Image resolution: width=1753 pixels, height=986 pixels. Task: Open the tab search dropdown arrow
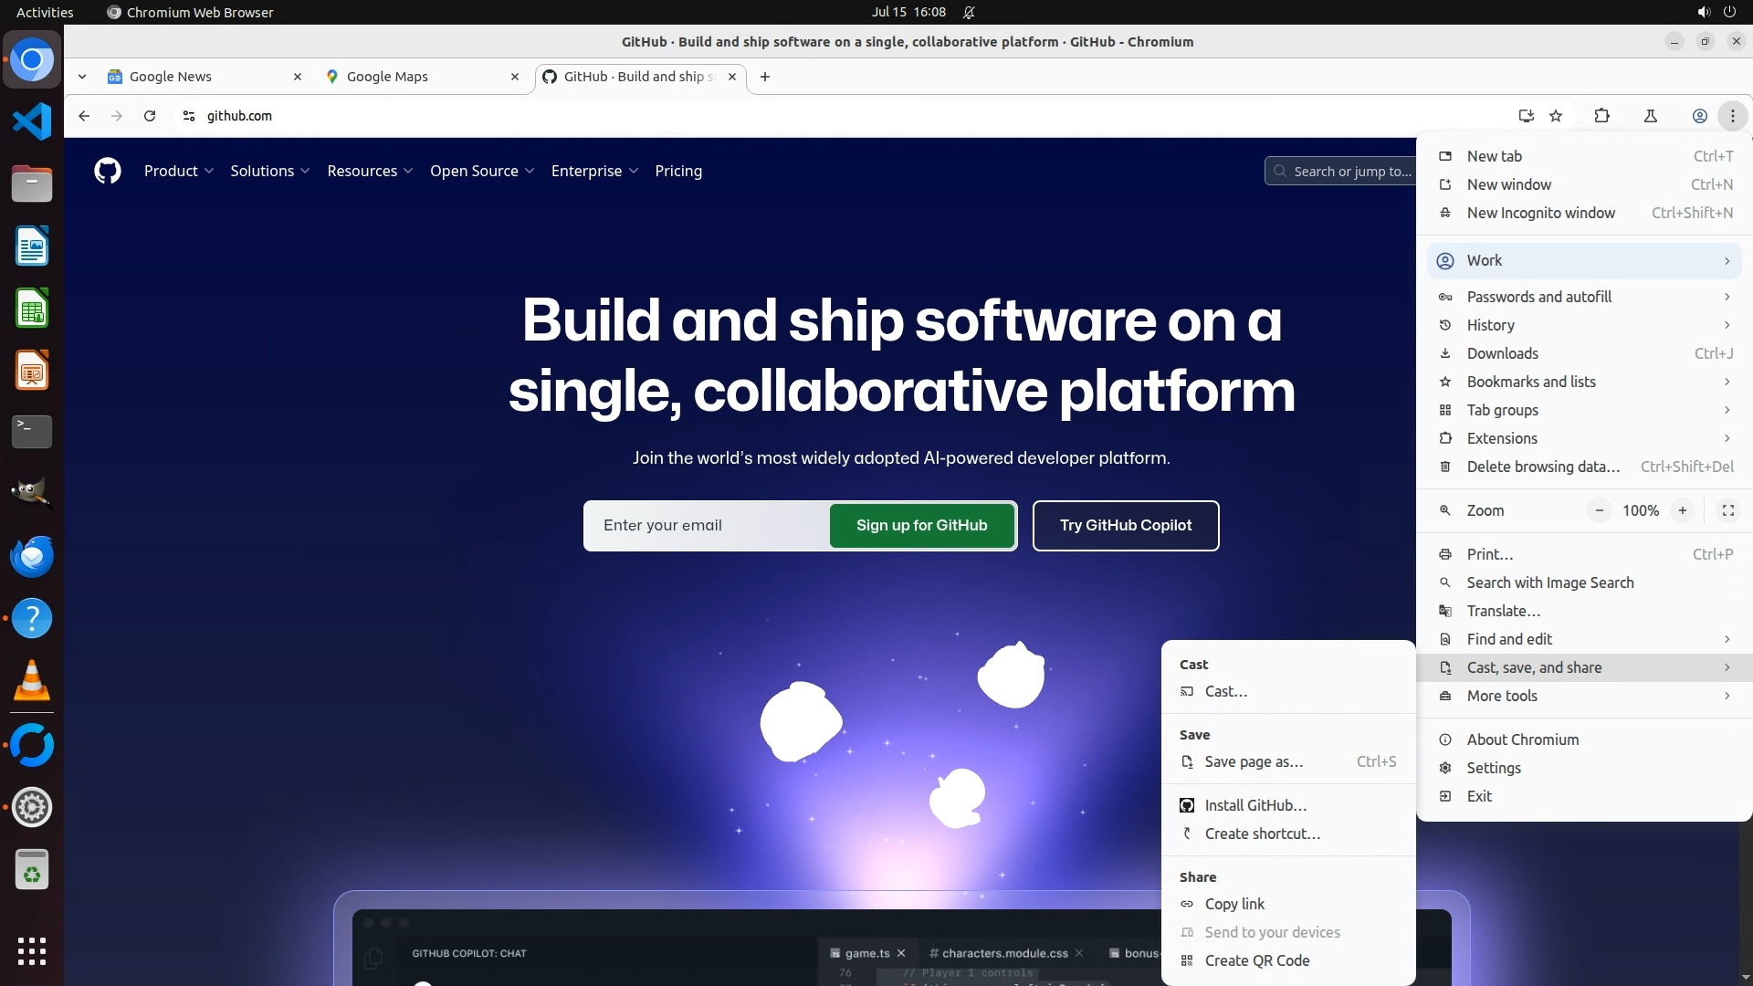point(82,77)
